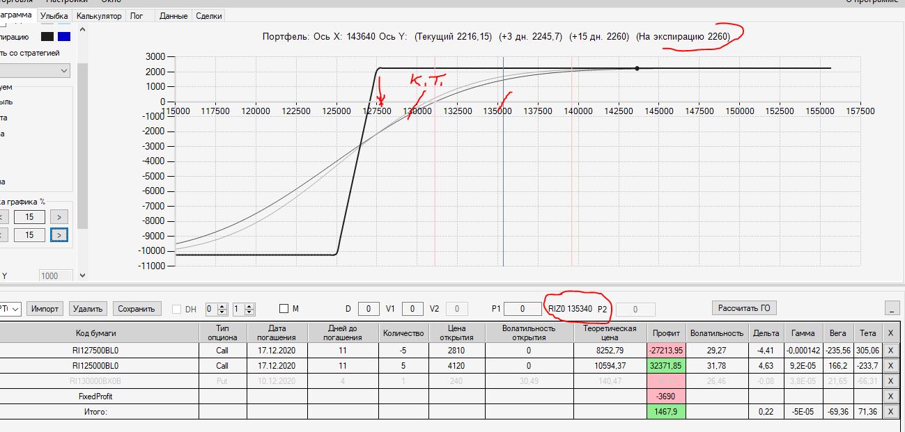Select the RI127500BL0 code cell
The image size is (905, 432).
100,351
